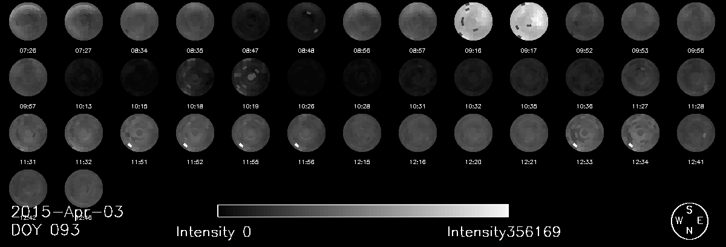Click the 2015-Apr-03 date label
Viewport: 726px width, 247px height.
[x=67, y=212]
